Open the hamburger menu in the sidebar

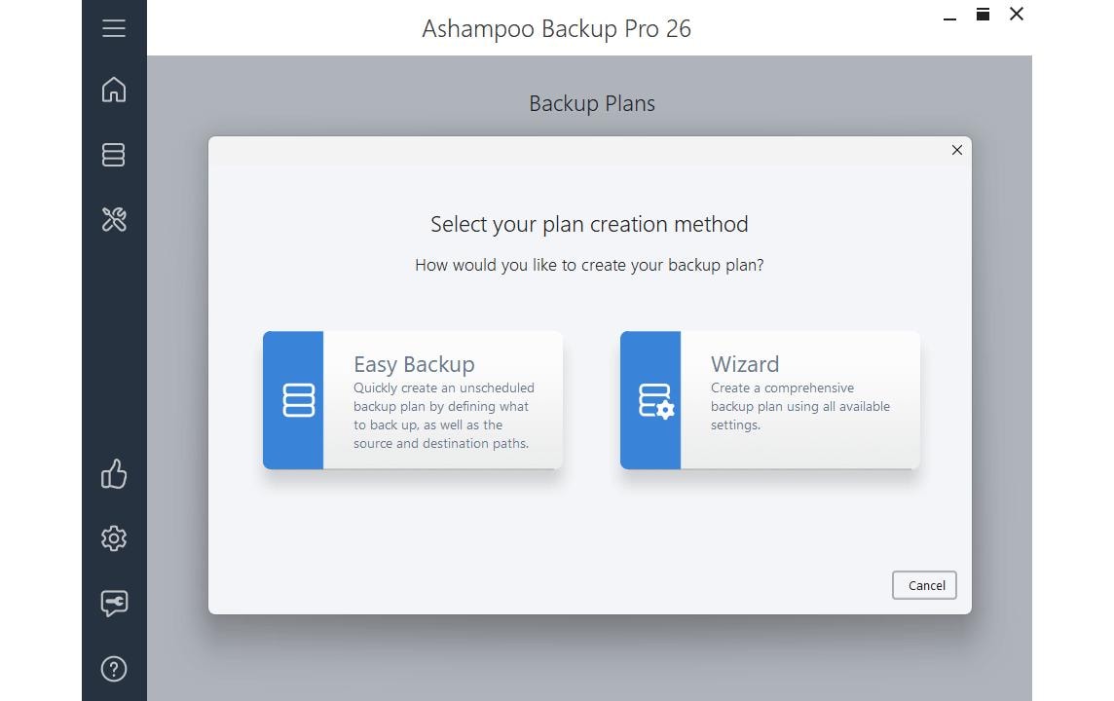(x=114, y=28)
